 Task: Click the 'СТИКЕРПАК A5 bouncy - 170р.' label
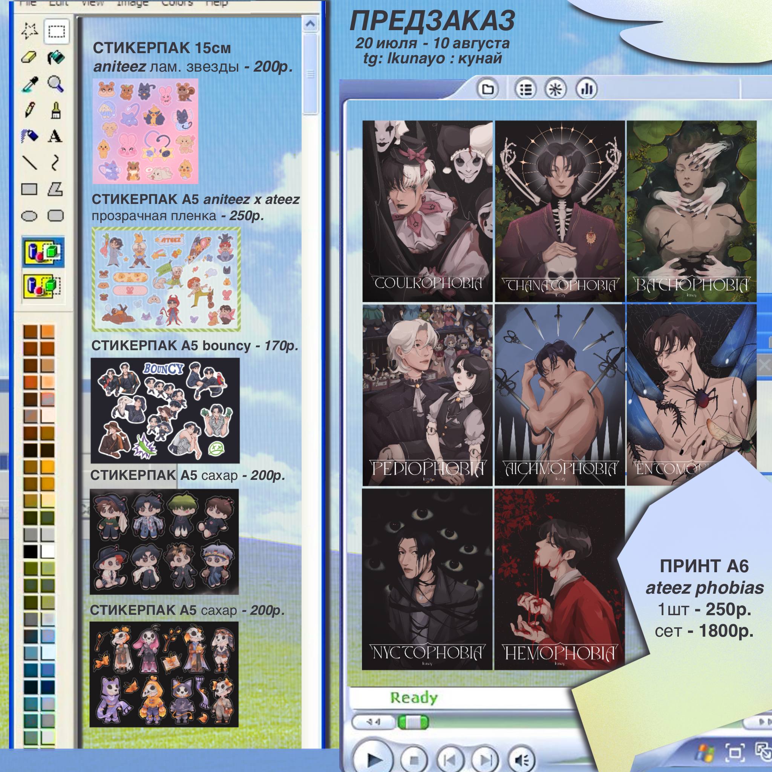point(195,346)
